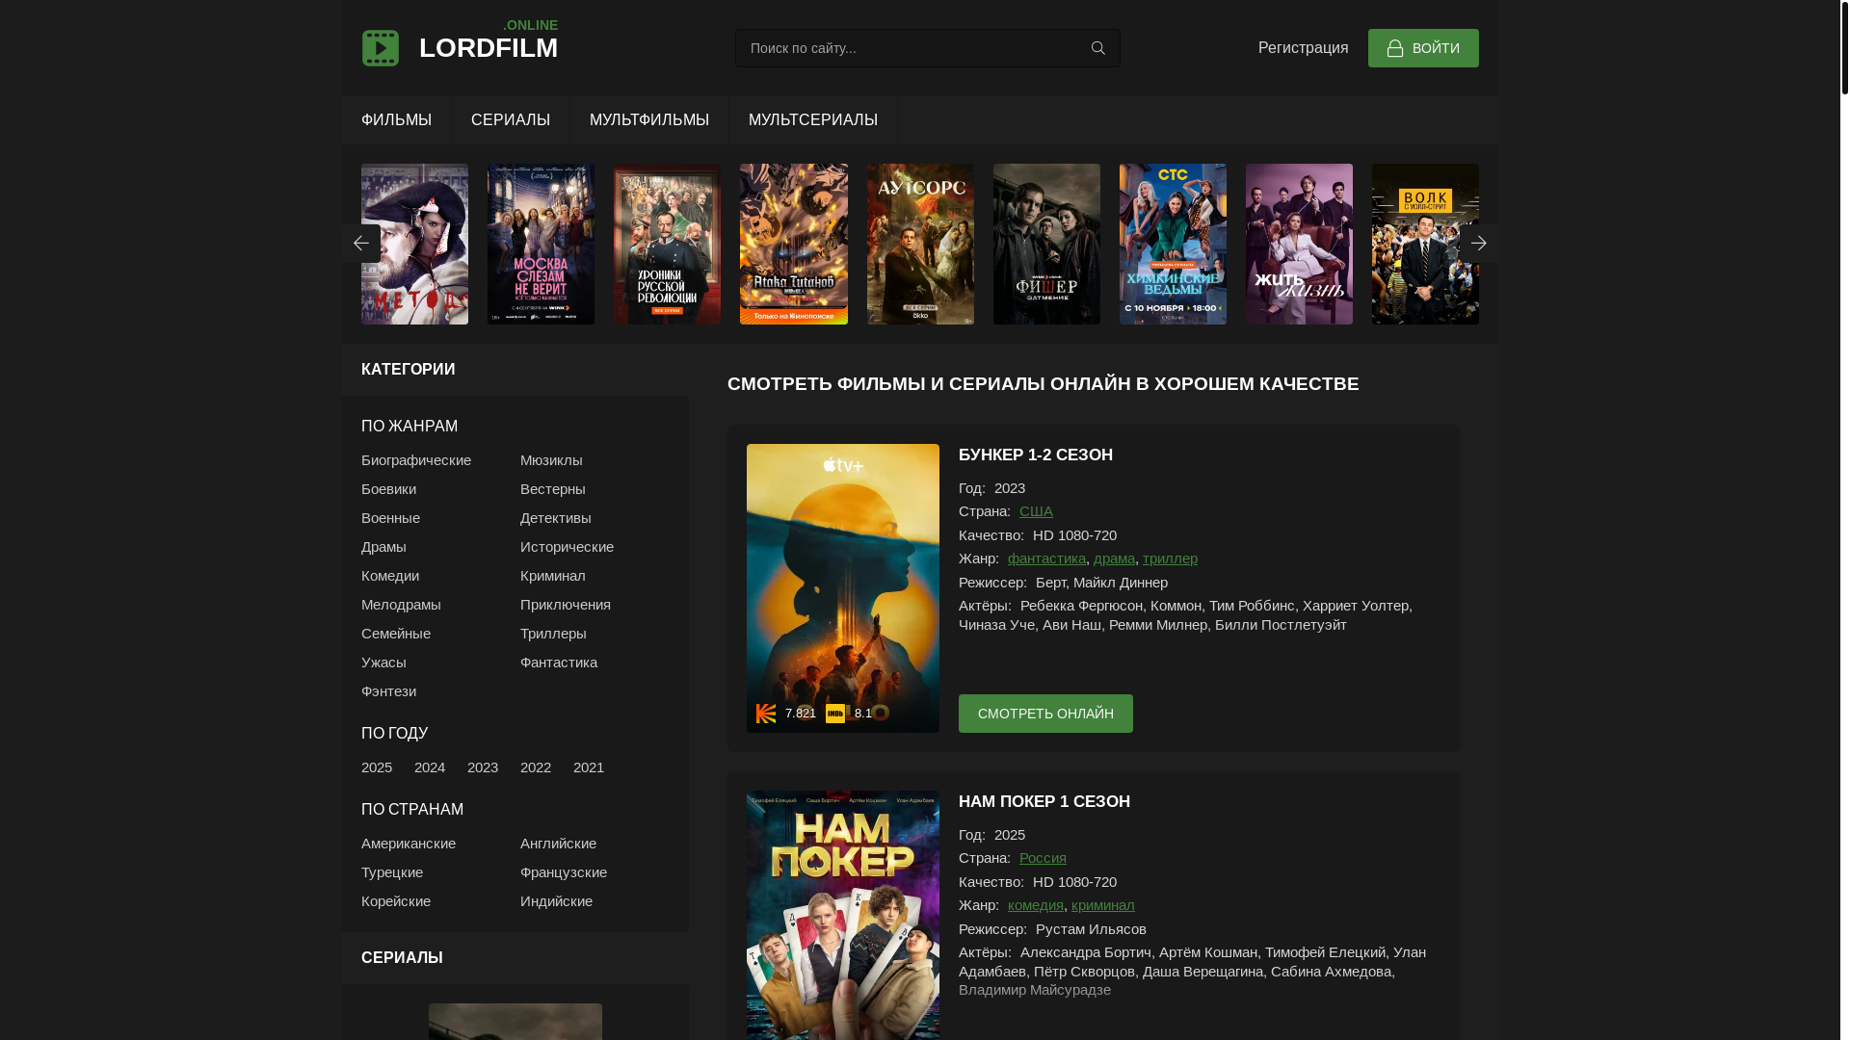Image resolution: width=1850 pixels, height=1040 pixels.
Task: Open the Бункер poster image
Action: click(843, 588)
